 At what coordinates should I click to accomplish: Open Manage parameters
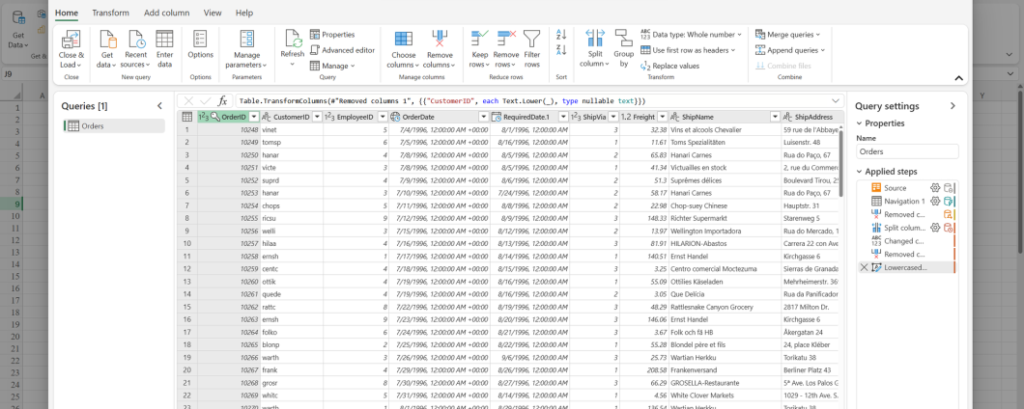[x=246, y=49]
